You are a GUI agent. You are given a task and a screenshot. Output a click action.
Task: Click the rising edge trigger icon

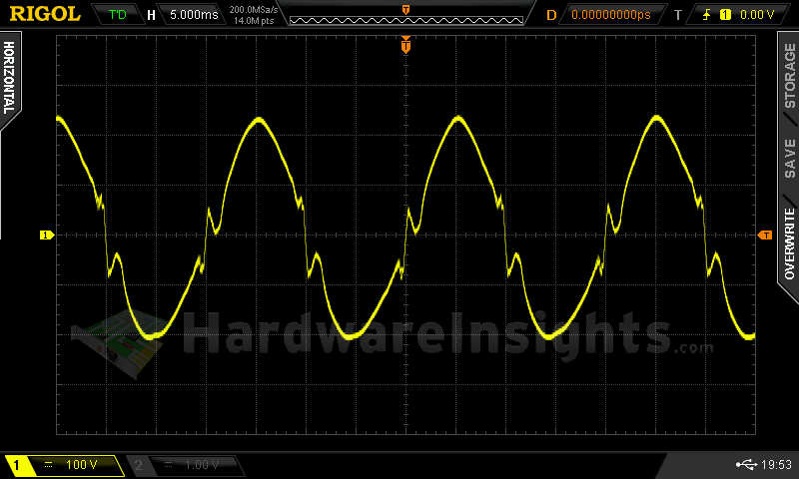(x=706, y=15)
